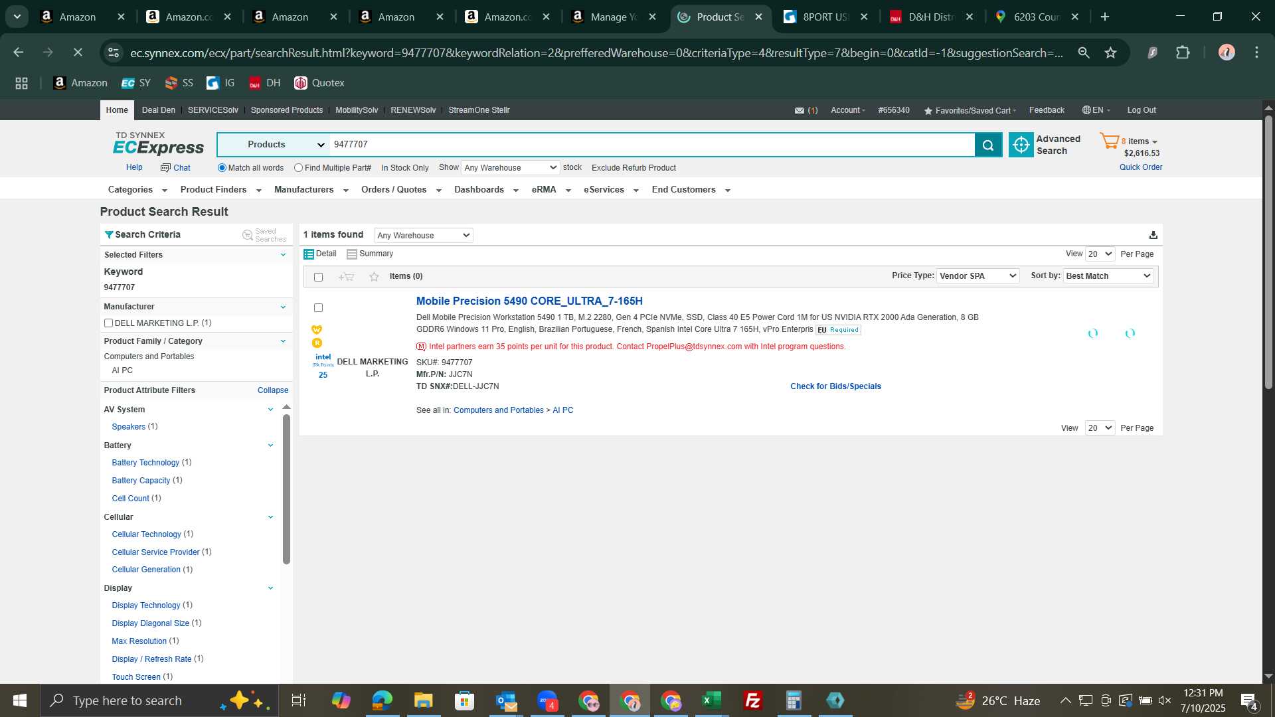Screen dimensions: 1275x717
Task: Open FileZilla from taskbar
Action: click(x=752, y=700)
